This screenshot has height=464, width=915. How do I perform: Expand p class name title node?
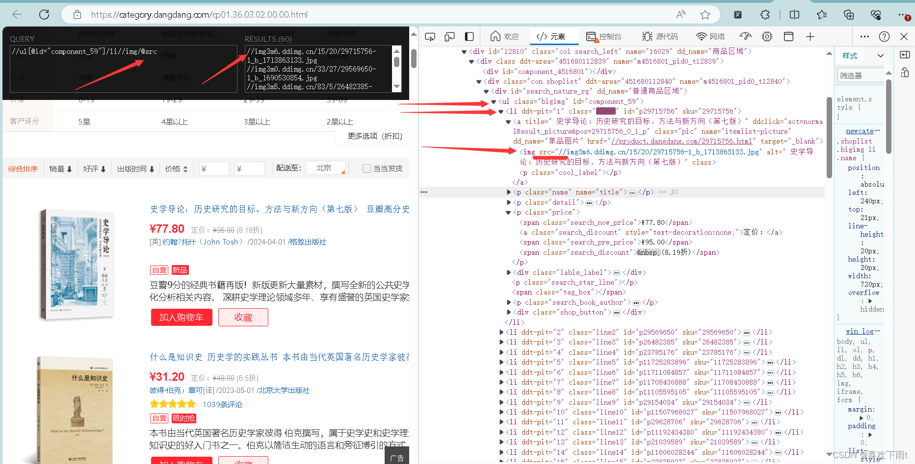coord(509,193)
